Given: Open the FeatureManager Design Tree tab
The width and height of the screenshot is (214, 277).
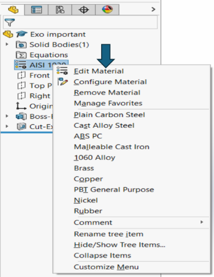Looking at the screenshot, I should (x=13, y=9).
